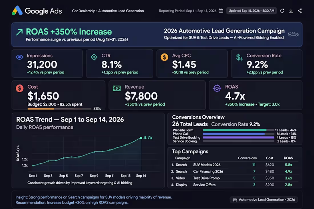The image size is (314, 209).
Task: Click the Google Ads logo
Action: (37, 11)
